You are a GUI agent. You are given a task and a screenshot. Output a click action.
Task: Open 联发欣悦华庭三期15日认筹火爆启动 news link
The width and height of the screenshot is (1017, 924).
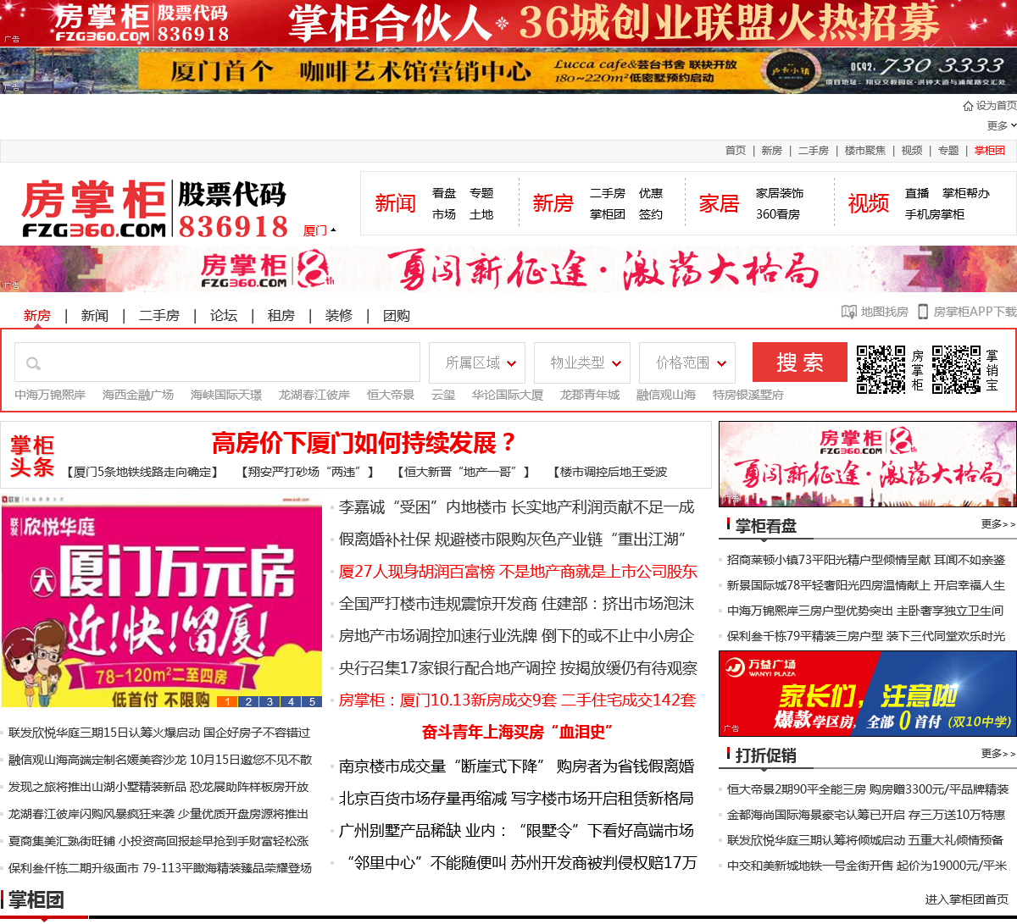159,733
